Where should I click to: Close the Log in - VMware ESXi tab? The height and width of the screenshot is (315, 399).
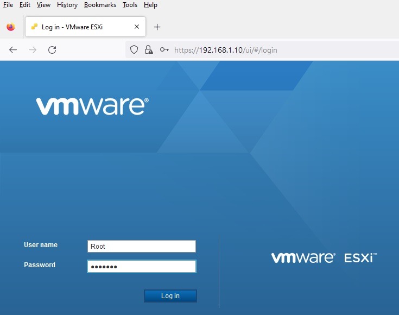coord(137,27)
